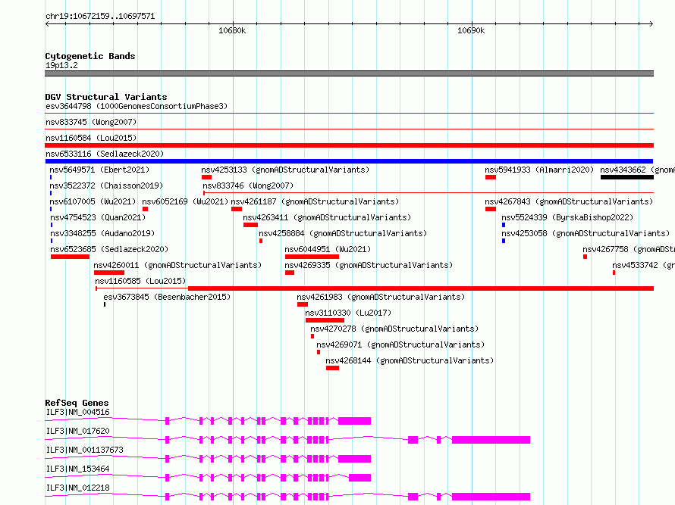Click the 10680k ruler mark
The width and height of the screenshot is (675, 505).
pos(232,30)
